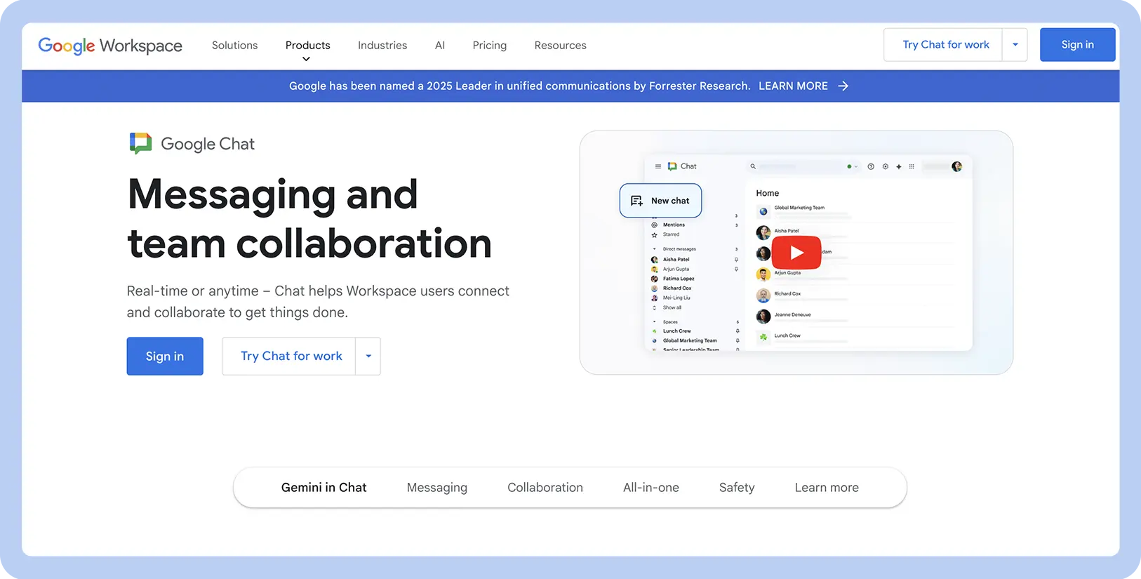Viewport: 1141px width, 579px height.
Task: Open the Google Workspace logo link
Action: [x=110, y=46]
